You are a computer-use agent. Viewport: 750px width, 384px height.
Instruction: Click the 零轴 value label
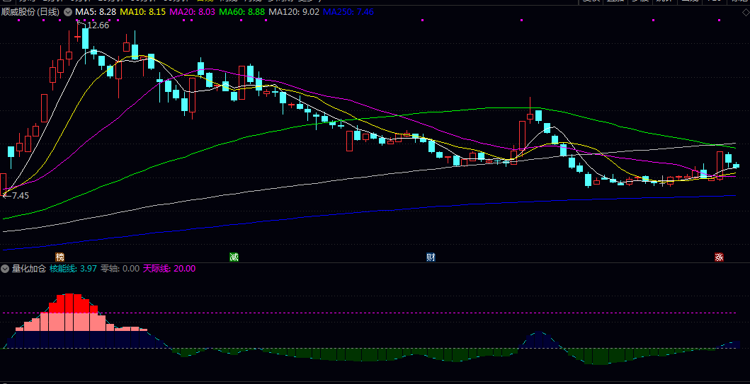pos(120,269)
